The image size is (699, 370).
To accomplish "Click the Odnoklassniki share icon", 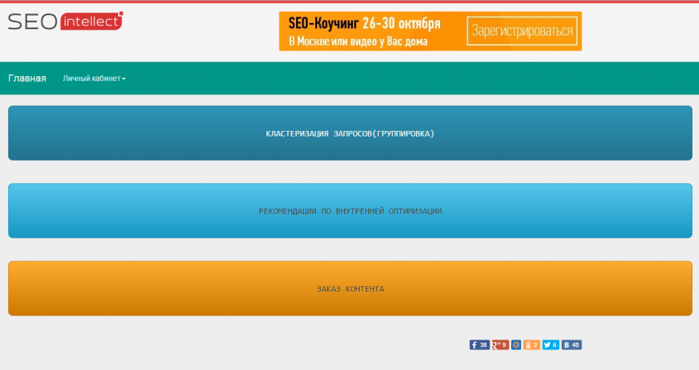I will pyautogui.click(x=528, y=344).
